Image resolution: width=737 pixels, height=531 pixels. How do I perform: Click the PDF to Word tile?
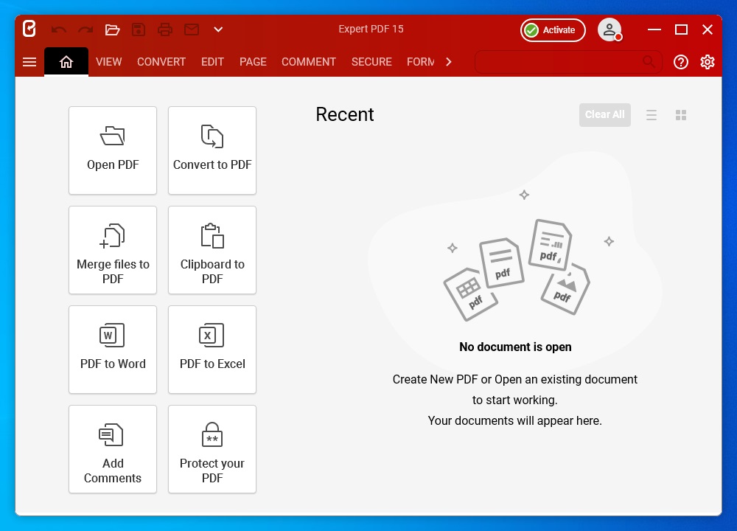(113, 350)
